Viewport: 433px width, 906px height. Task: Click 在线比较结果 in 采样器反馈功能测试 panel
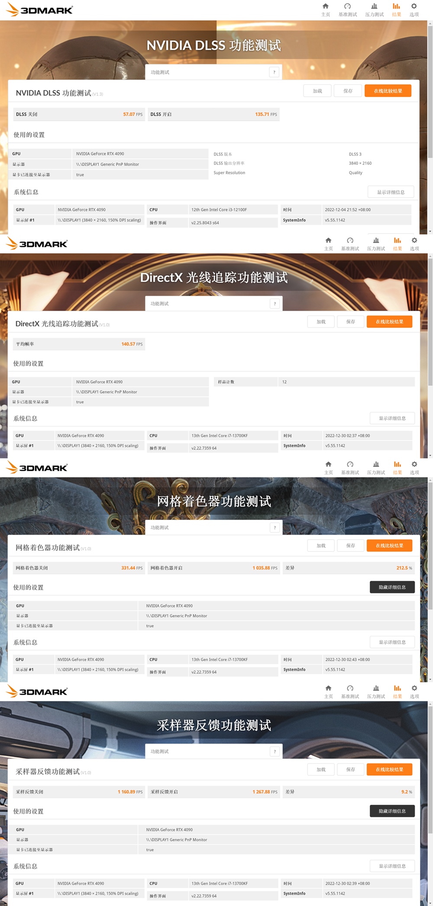pos(389,769)
